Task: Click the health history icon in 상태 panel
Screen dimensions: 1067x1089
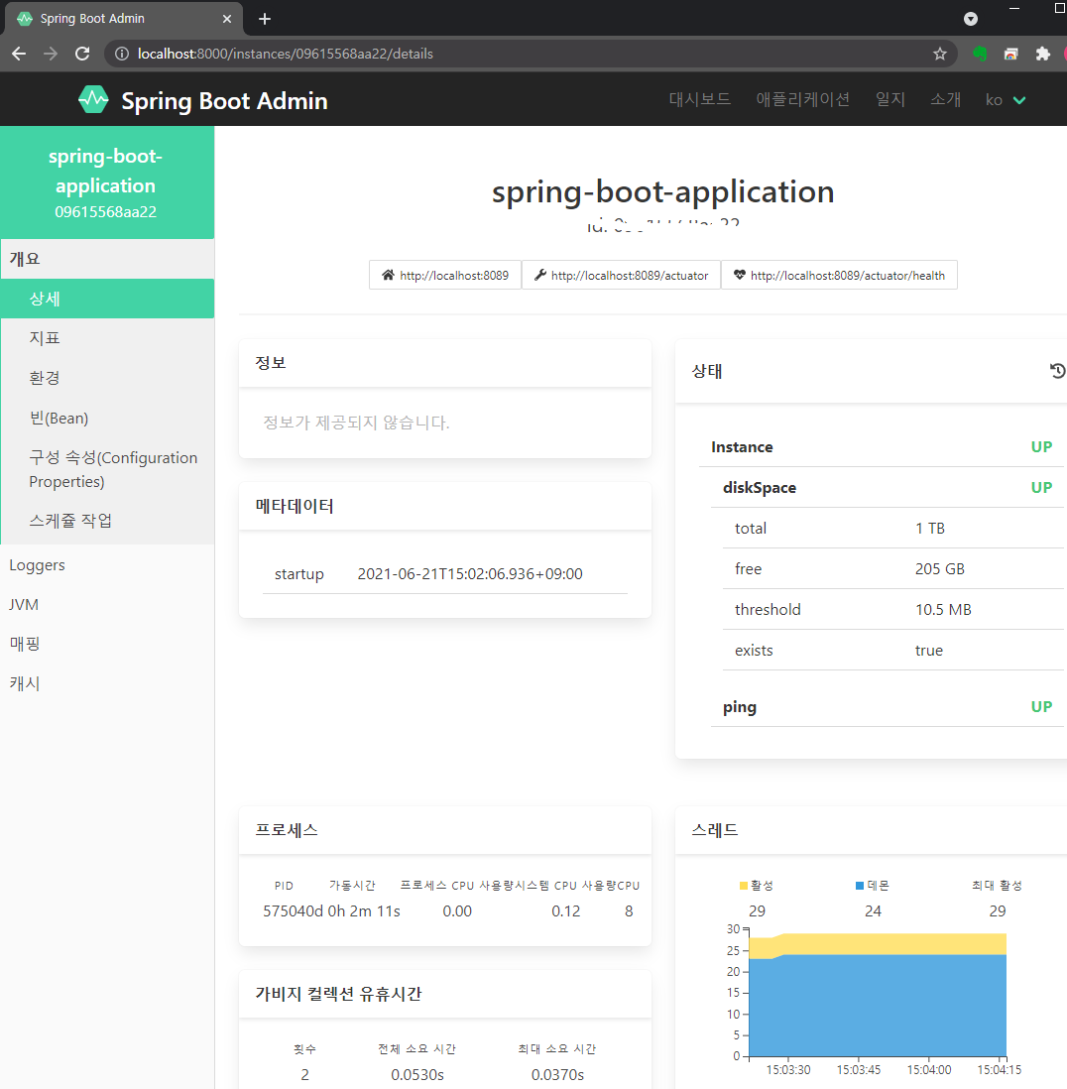Action: 1057,371
